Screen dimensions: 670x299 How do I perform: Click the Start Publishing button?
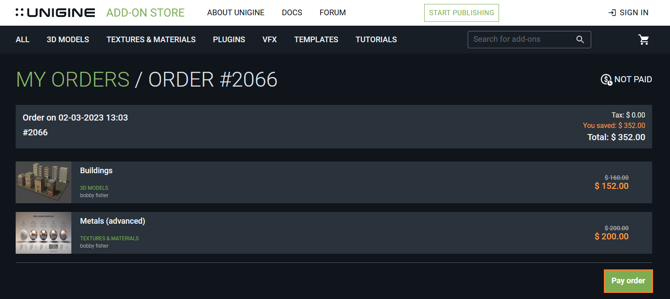[x=462, y=13]
